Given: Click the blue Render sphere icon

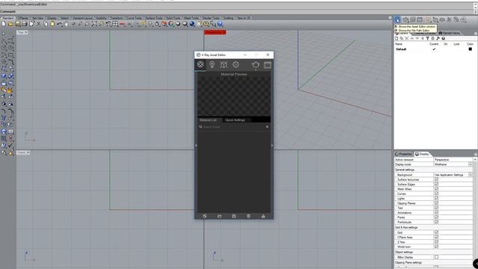Looking at the screenshot, I should click(x=192, y=24).
